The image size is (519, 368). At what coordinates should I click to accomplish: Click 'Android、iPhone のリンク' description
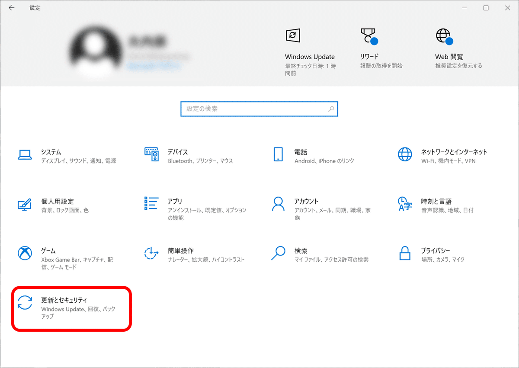[x=324, y=161]
